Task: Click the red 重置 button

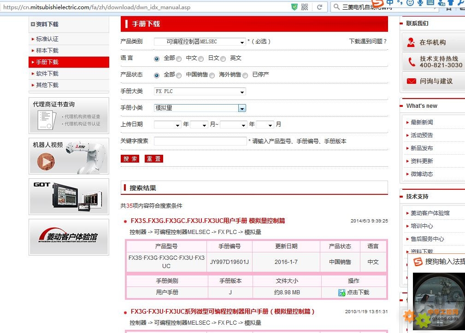Action: click(x=153, y=159)
